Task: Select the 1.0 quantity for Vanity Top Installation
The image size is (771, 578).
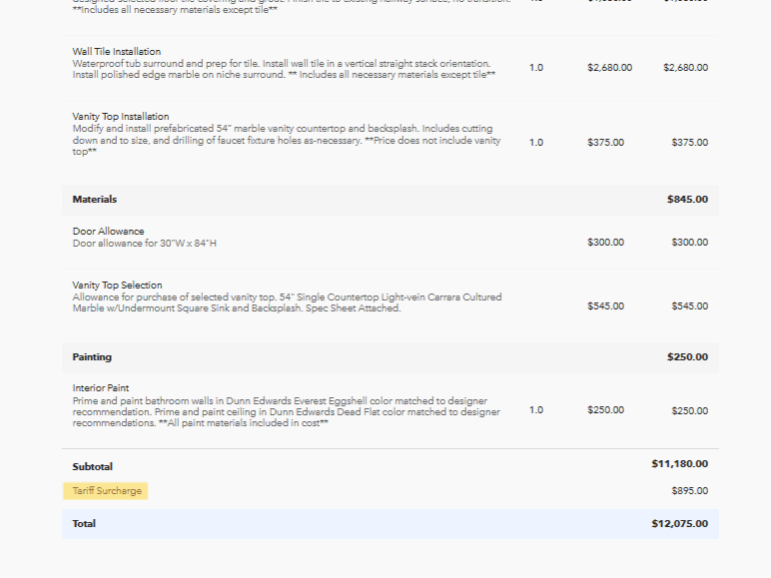Action: 536,143
